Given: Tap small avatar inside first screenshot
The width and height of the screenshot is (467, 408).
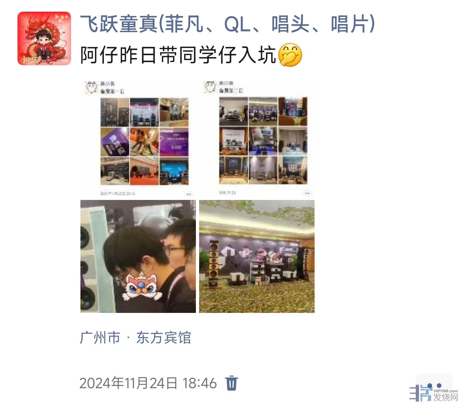Looking at the screenshot, I should pos(91,87).
